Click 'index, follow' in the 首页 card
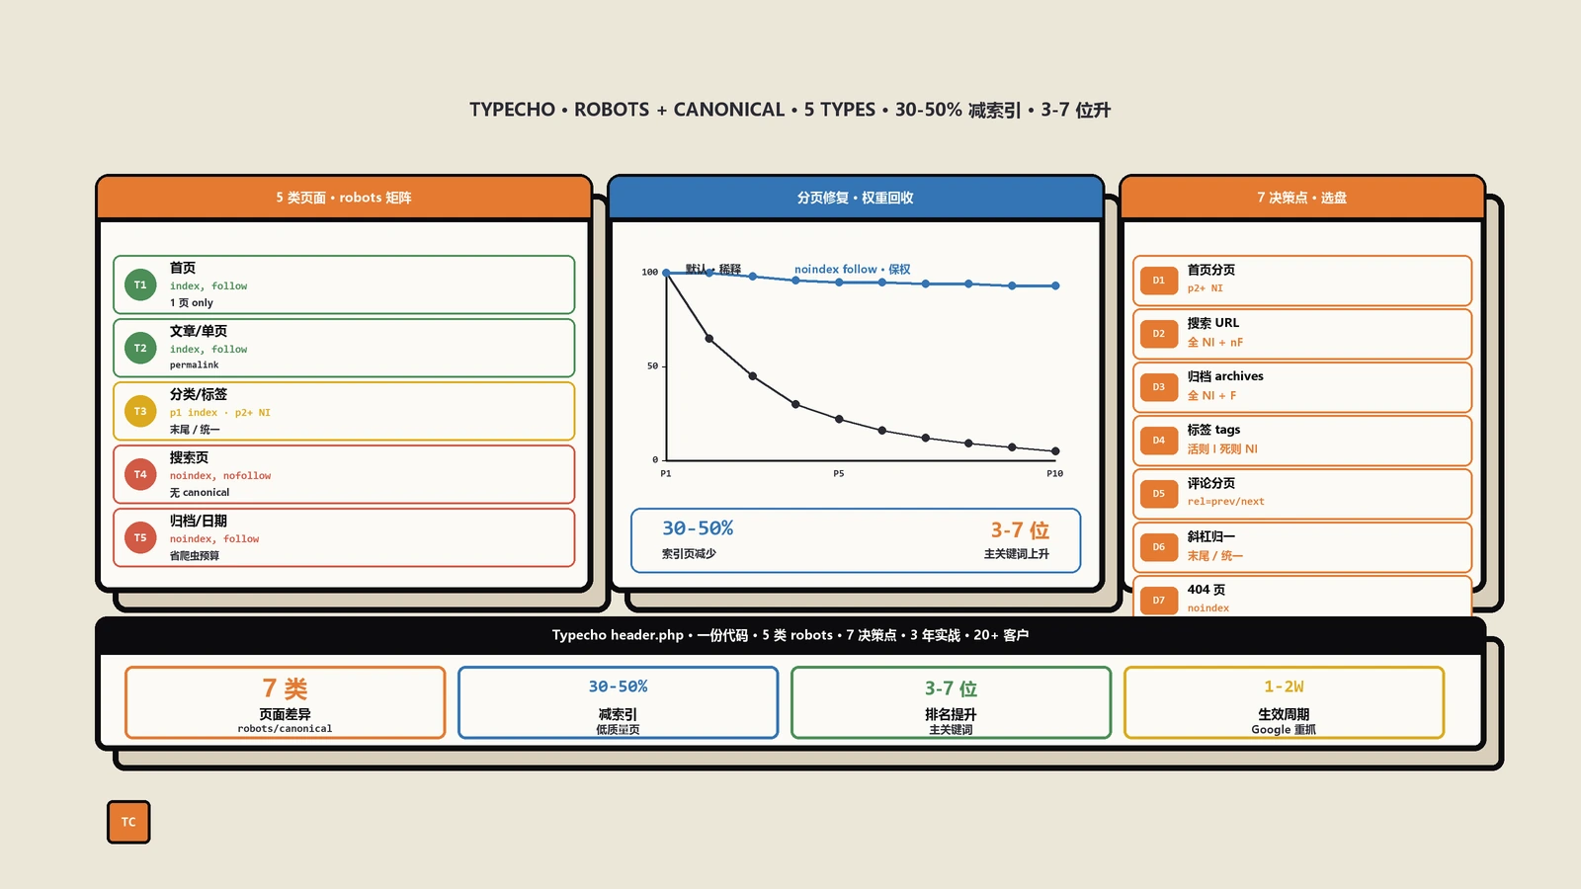1581x889 pixels. pos(208,286)
